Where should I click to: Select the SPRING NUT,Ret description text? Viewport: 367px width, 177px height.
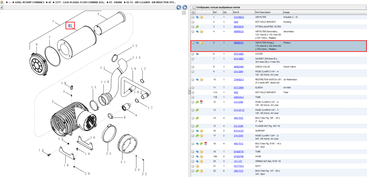click(x=268, y=161)
